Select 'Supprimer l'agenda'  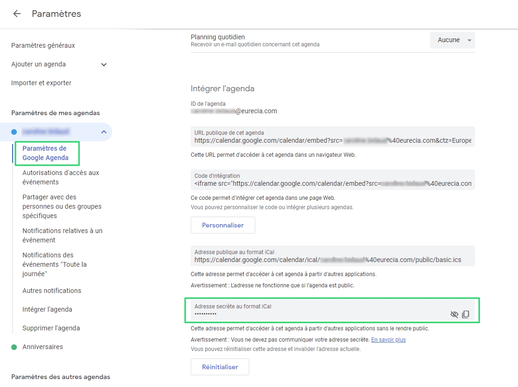(x=51, y=328)
